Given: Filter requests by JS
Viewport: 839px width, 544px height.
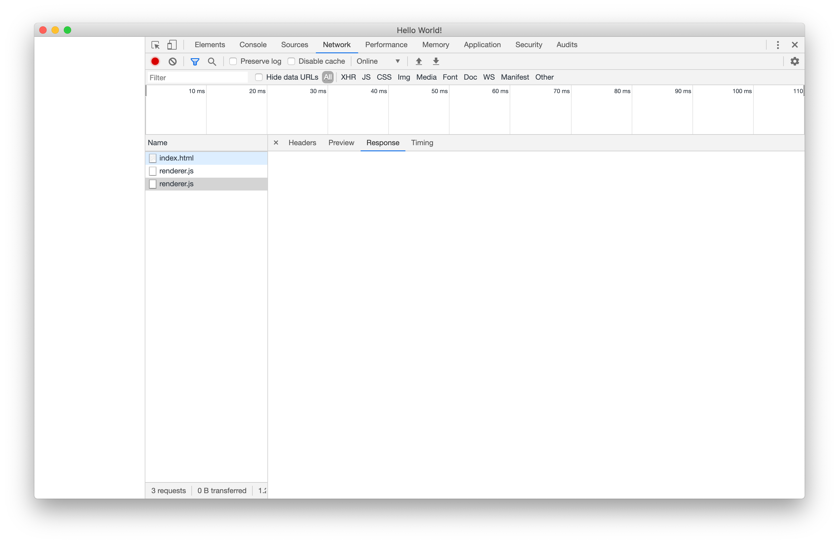Looking at the screenshot, I should tap(366, 77).
